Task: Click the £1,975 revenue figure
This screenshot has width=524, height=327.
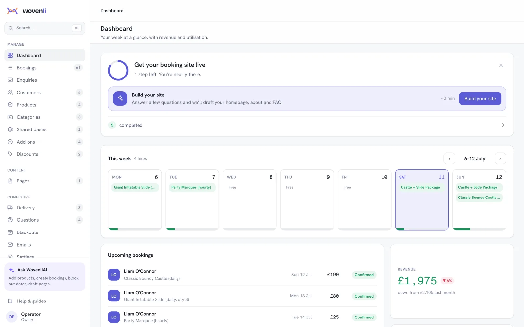Action: (417, 281)
